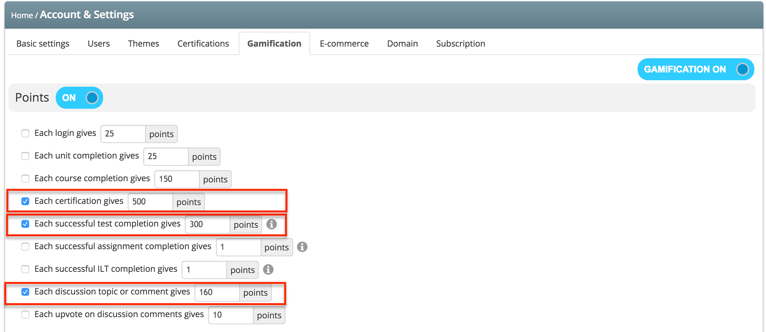This screenshot has width=766, height=332.
Task: Check the Each unit completion gives box
Action: (x=25, y=156)
